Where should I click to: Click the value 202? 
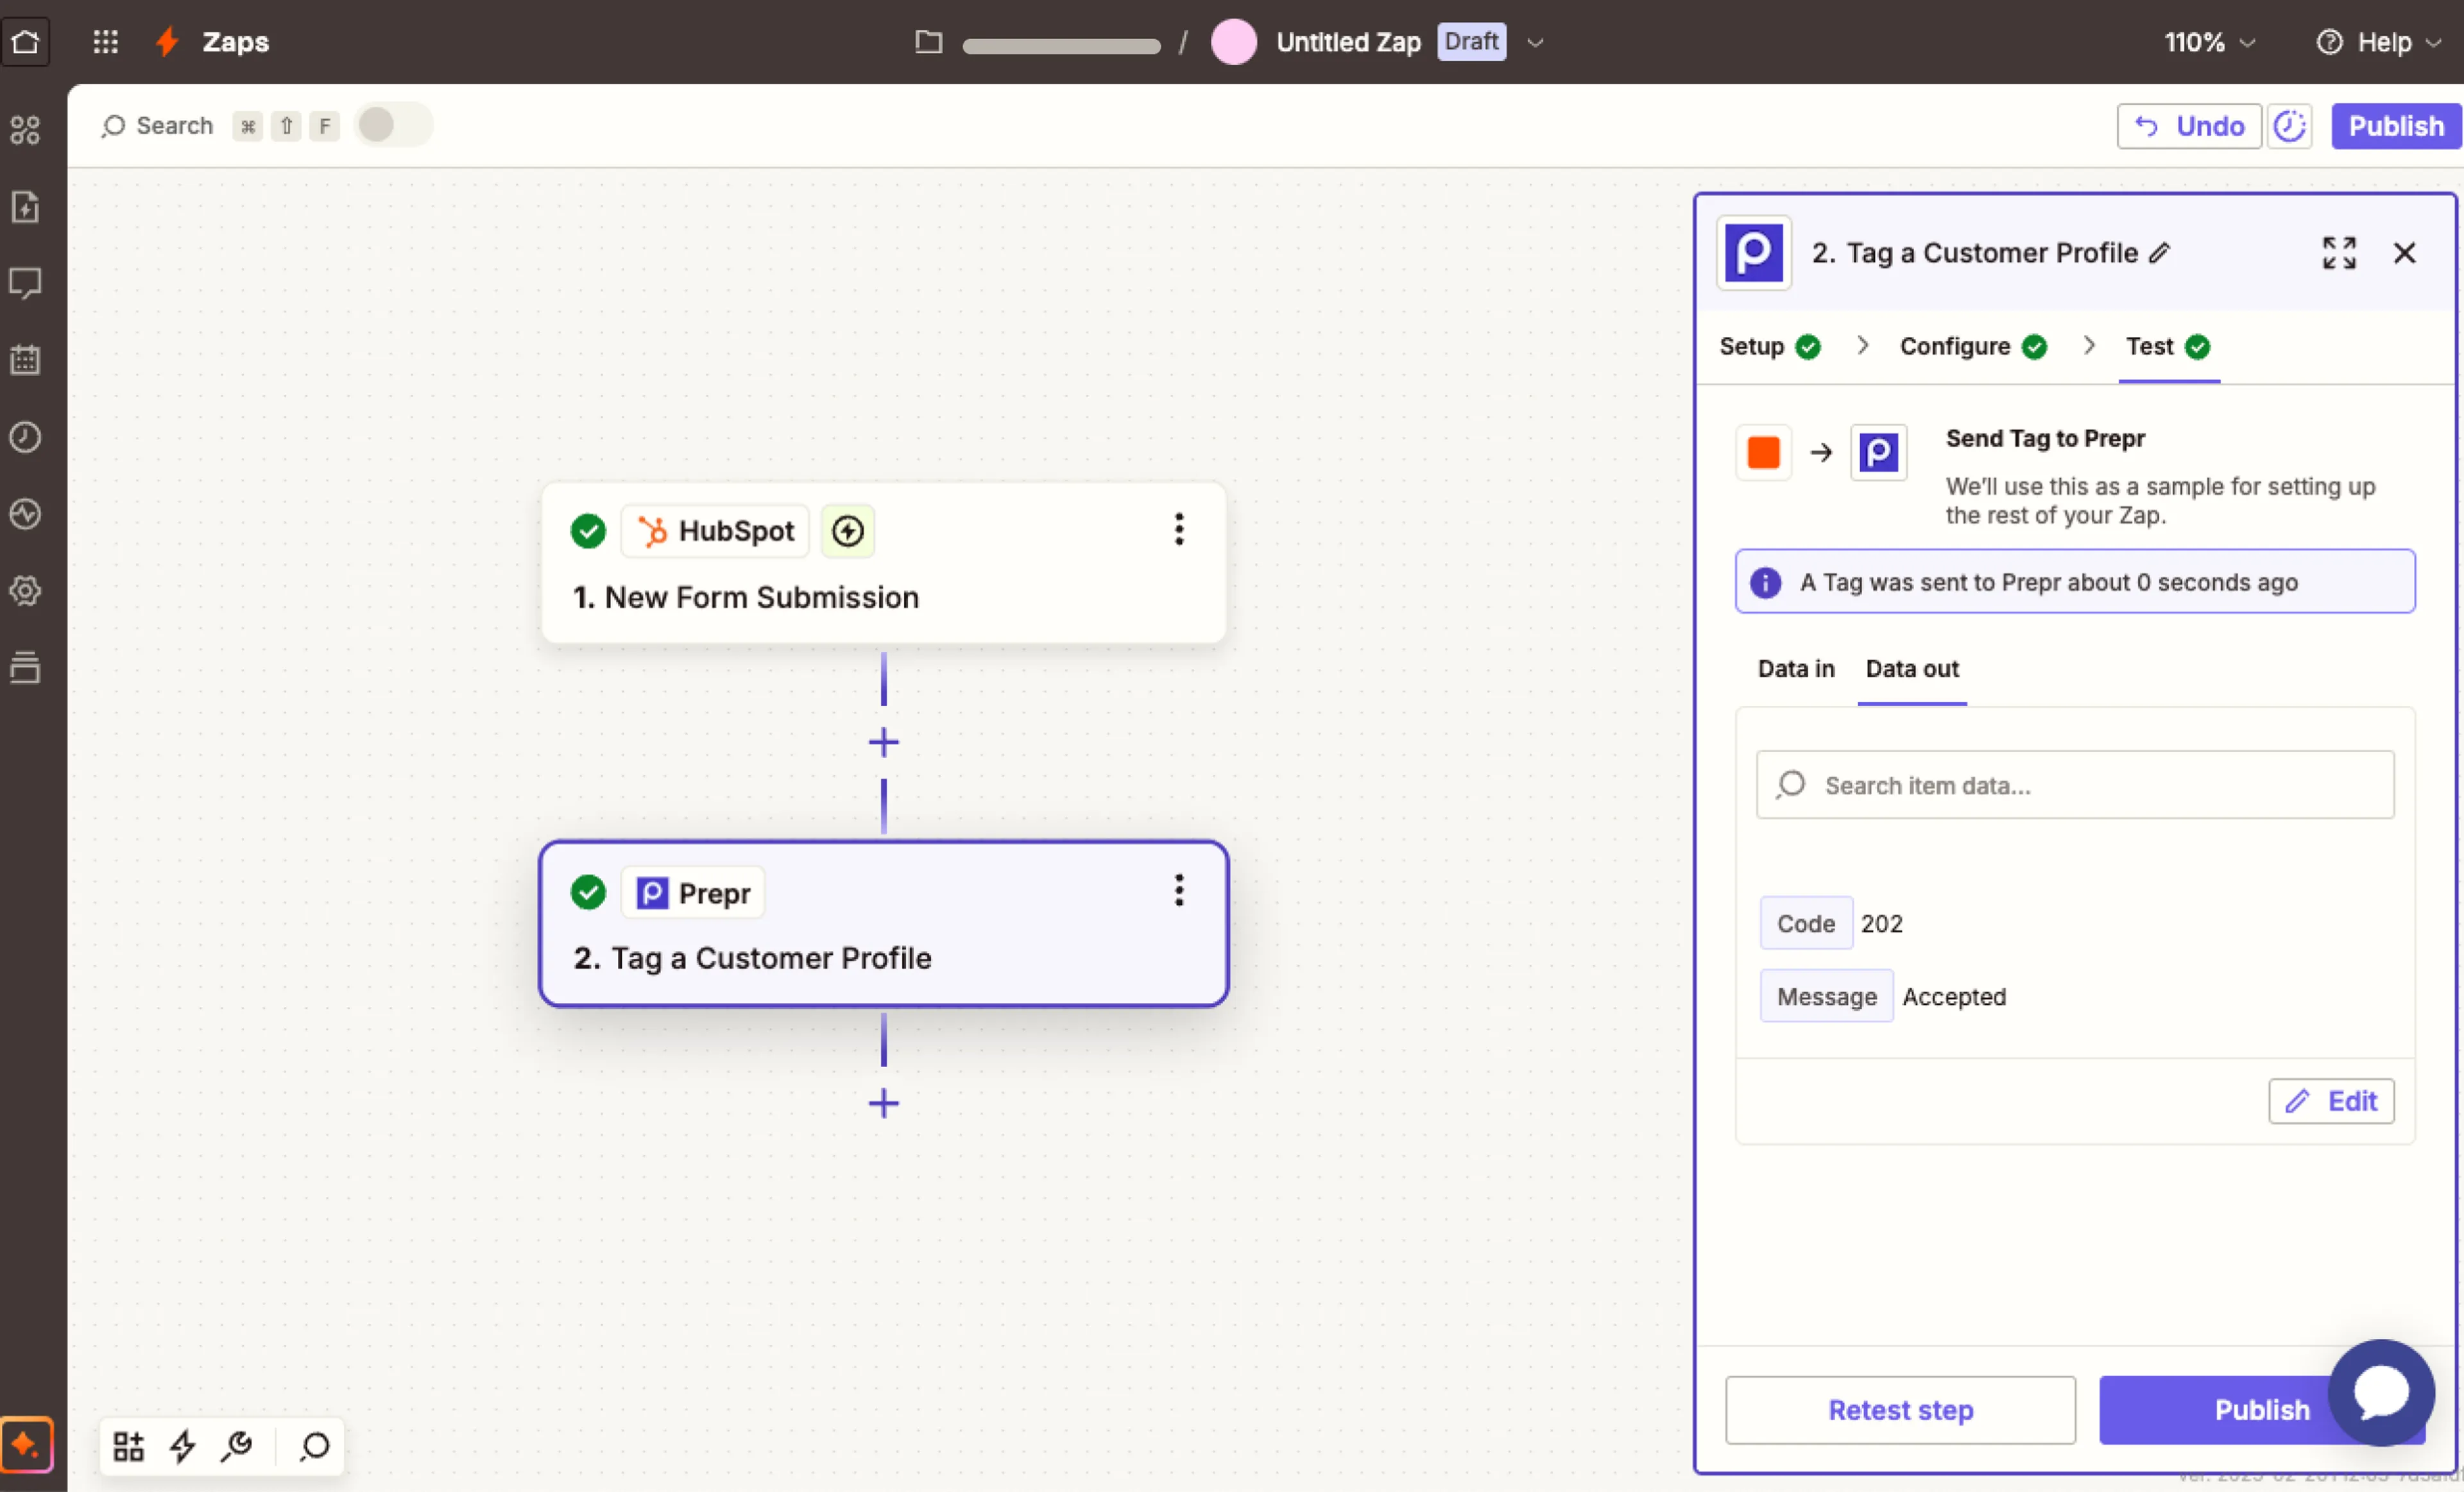tap(1881, 924)
